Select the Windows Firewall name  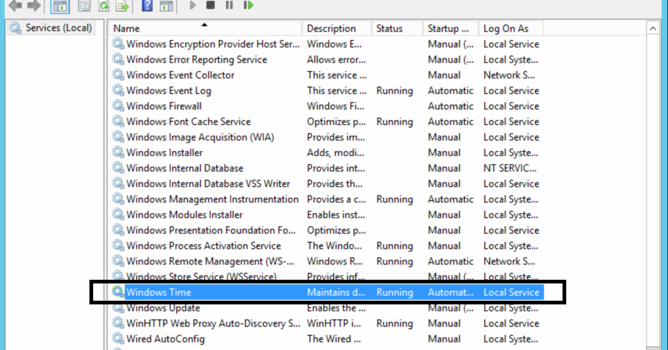tap(164, 106)
